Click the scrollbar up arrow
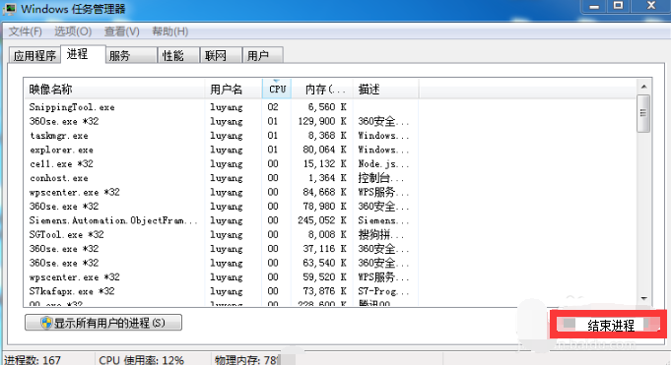Image resolution: width=671 pixels, height=365 pixels. 643,87
